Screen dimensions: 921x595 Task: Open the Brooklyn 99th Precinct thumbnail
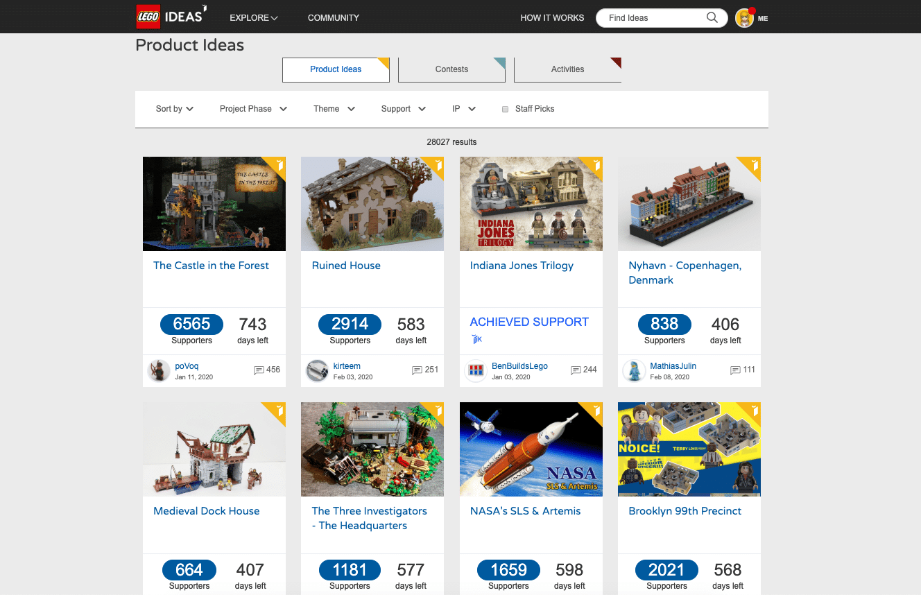tap(689, 449)
